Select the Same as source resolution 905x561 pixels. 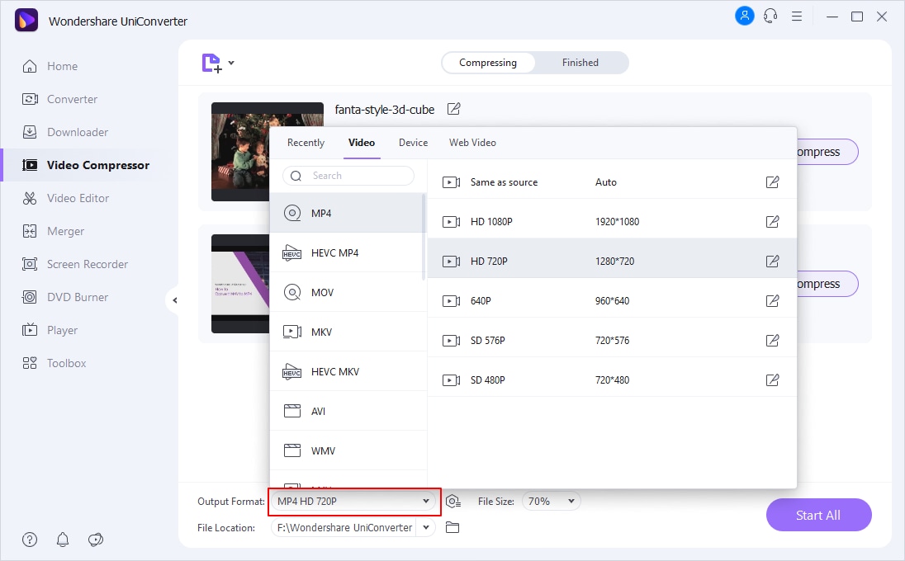(x=612, y=182)
